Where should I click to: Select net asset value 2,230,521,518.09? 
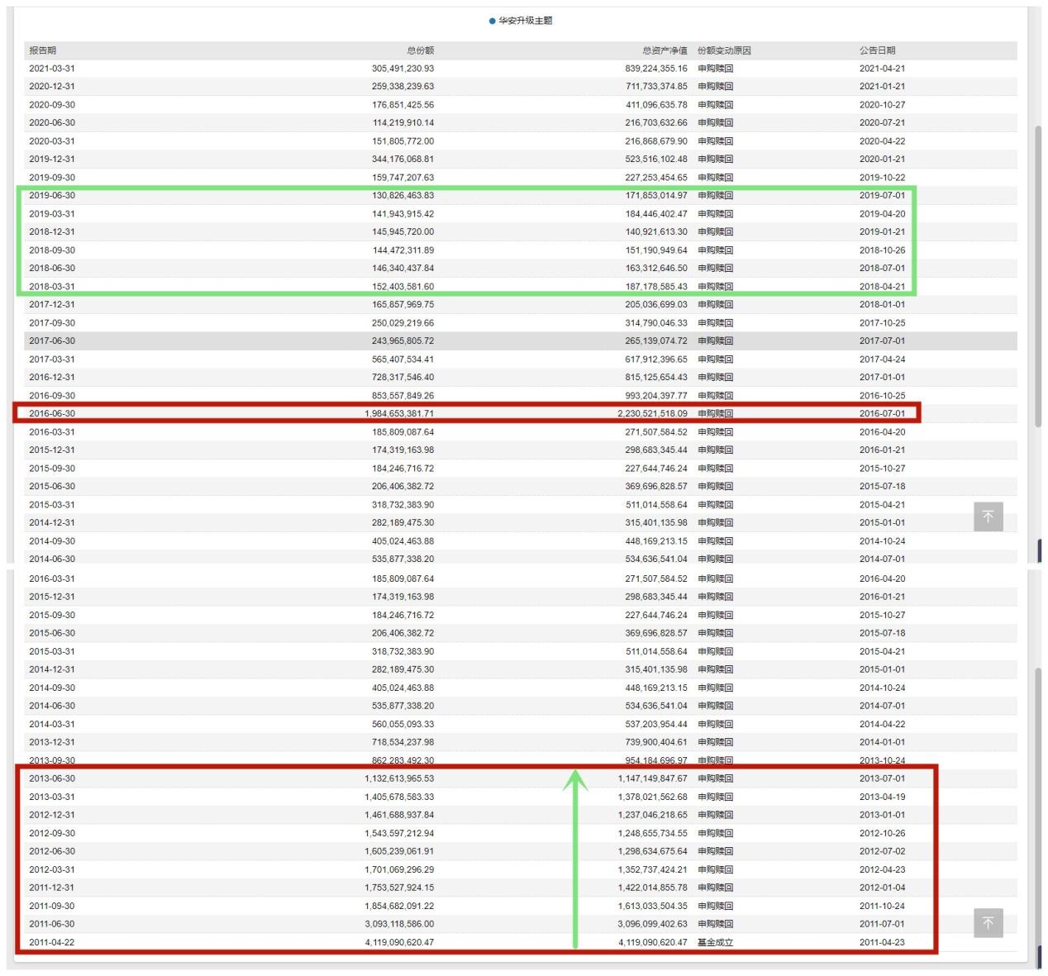[x=653, y=414]
